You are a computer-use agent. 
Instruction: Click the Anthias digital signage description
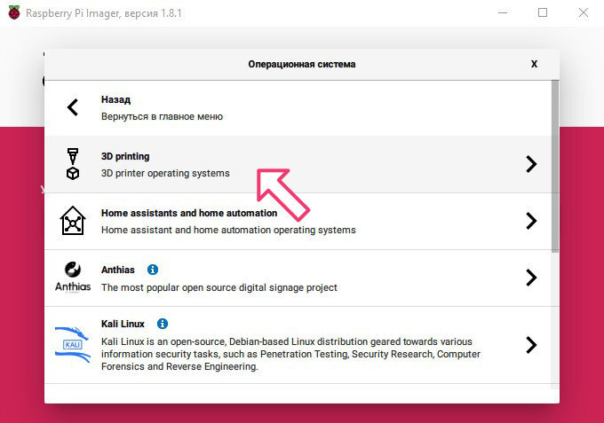pyautogui.click(x=219, y=287)
